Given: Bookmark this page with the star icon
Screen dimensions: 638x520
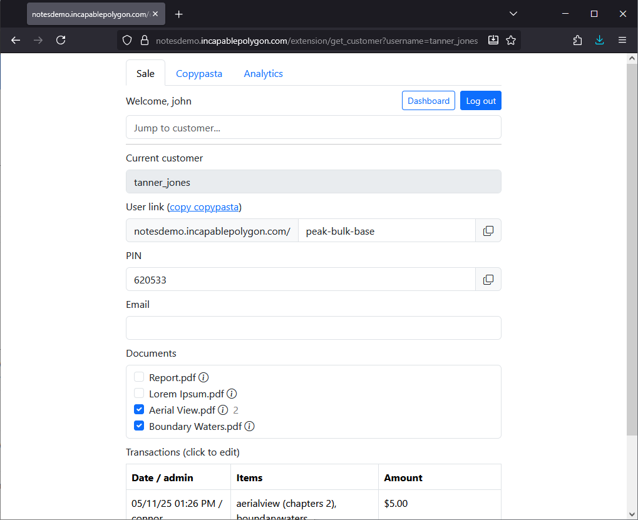Looking at the screenshot, I should click(511, 39).
